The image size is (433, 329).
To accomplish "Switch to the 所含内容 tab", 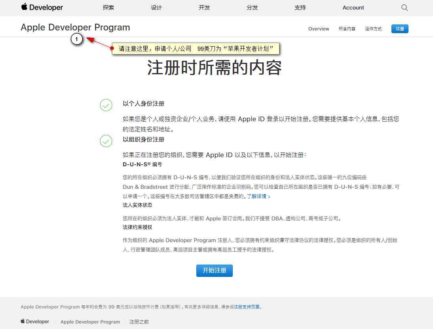I will [x=347, y=29].
